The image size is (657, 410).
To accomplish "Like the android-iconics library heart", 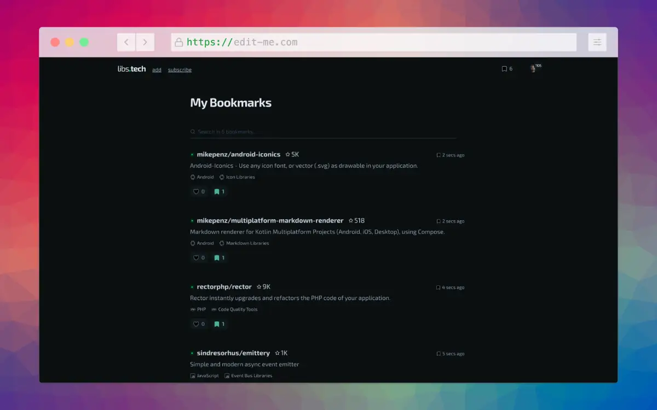I will [x=199, y=192].
